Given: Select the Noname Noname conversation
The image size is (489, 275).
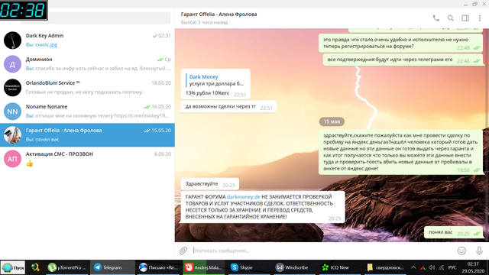Looking at the screenshot, I should [x=87, y=112].
